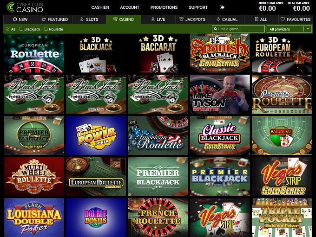The image size is (316, 237).
Task: Click the clock icon on the New tab
Action: [x=15, y=19]
